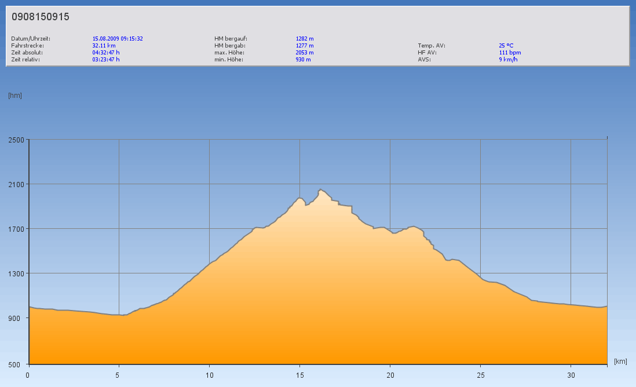The image size is (636, 387).
Task: Click the [km] horizontal axis unit label
Action: (620, 361)
